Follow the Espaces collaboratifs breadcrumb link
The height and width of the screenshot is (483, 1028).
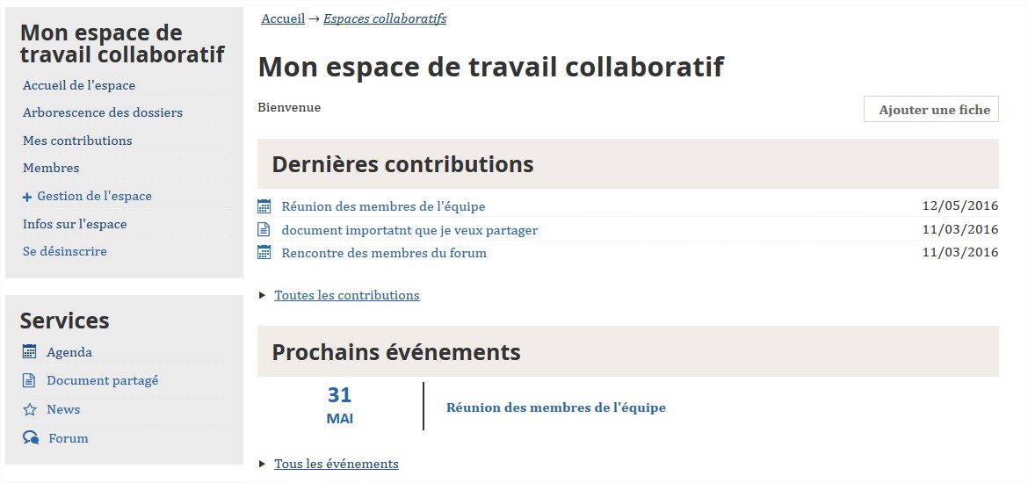pyautogui.click(x=385, y=18)
